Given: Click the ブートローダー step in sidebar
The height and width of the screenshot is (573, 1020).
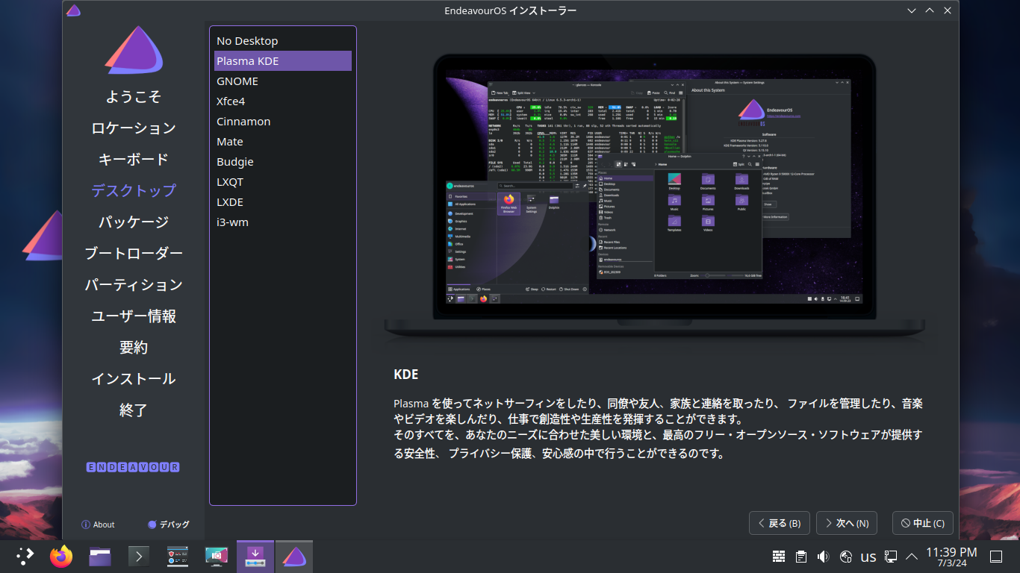Looking at the screenshot, I should (134, 254).
